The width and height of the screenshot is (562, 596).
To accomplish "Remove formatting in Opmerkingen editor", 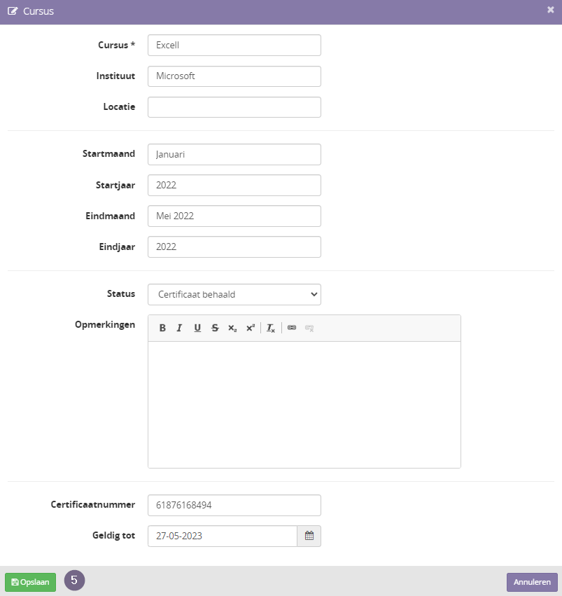I will (271, 328).
